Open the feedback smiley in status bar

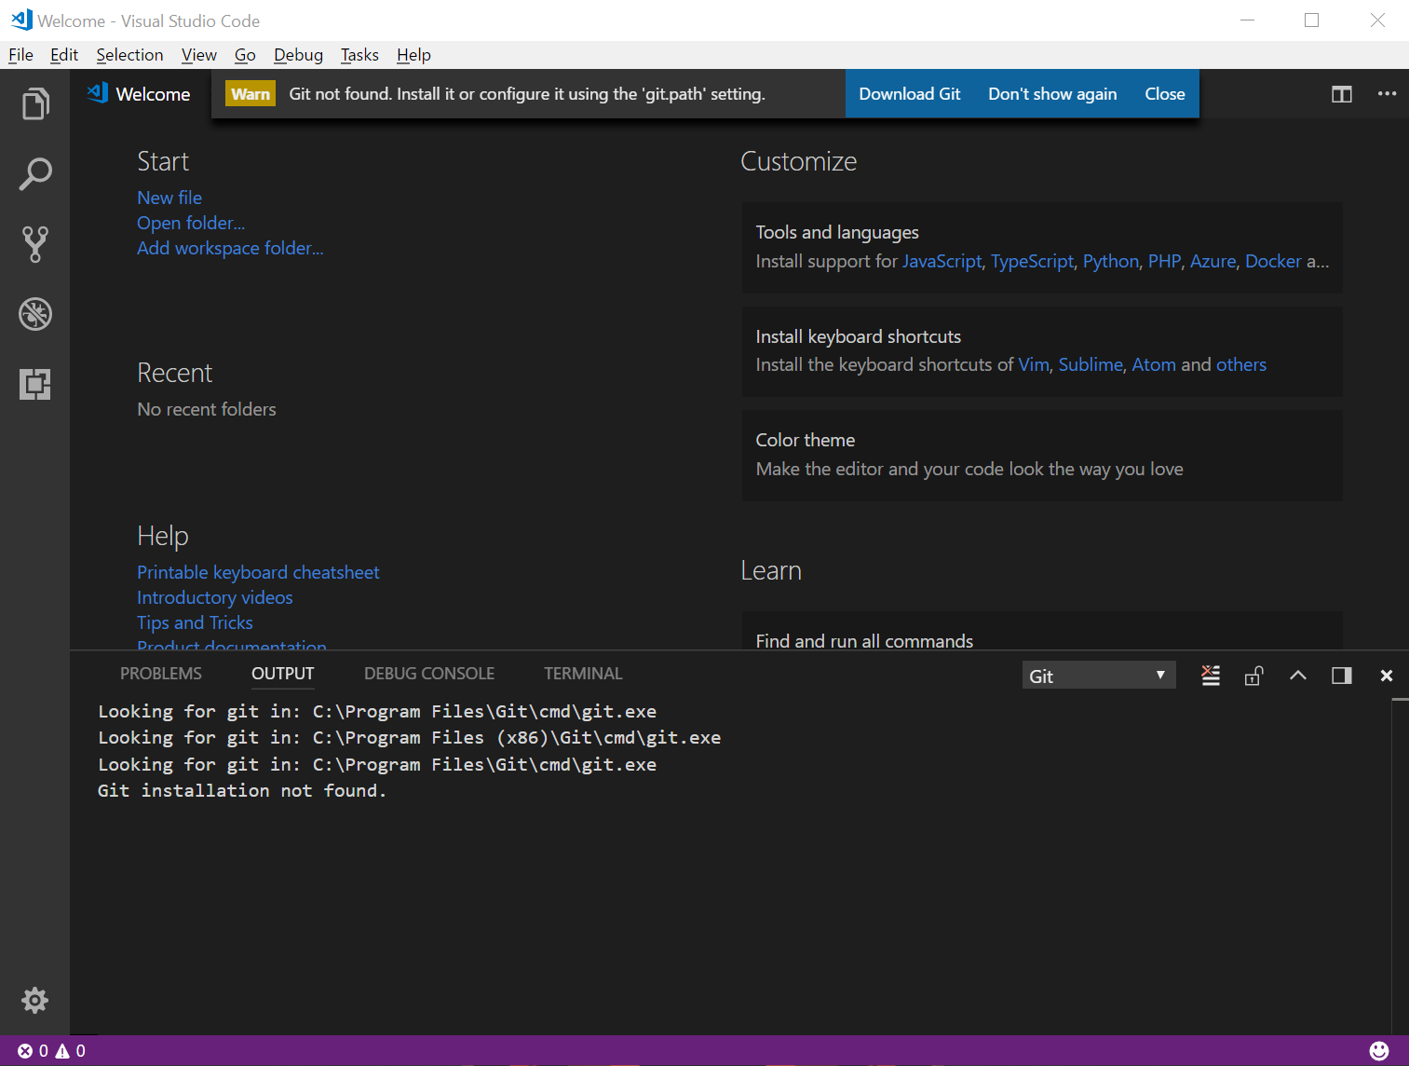tap(1379, 1051)
